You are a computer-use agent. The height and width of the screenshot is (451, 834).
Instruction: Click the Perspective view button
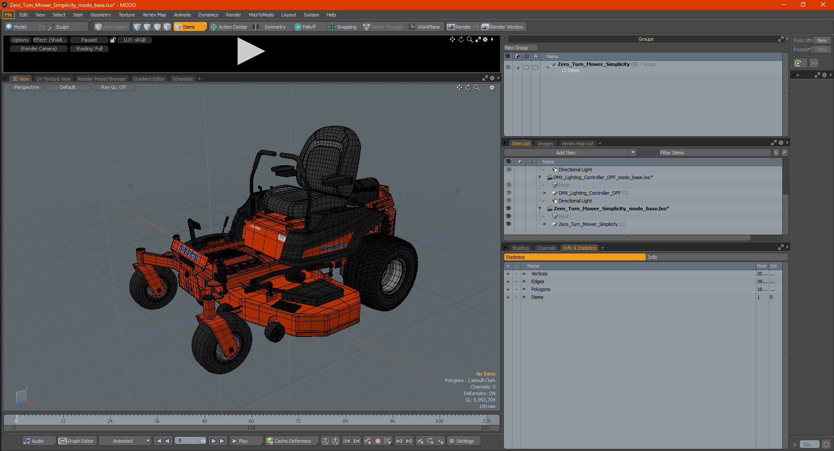coord(26,88)
